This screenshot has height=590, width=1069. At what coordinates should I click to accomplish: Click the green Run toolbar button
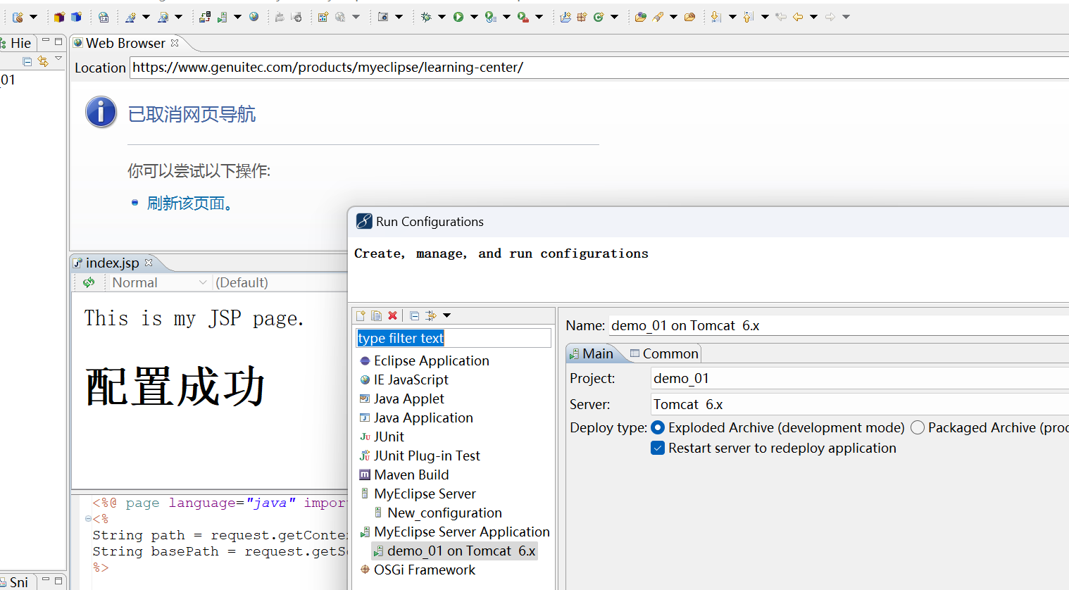tap(458, 17)
